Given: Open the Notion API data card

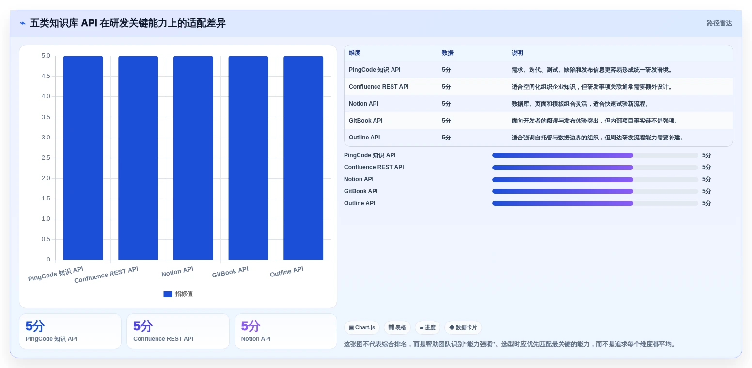Looking at the screenshot, I should 286,331.
